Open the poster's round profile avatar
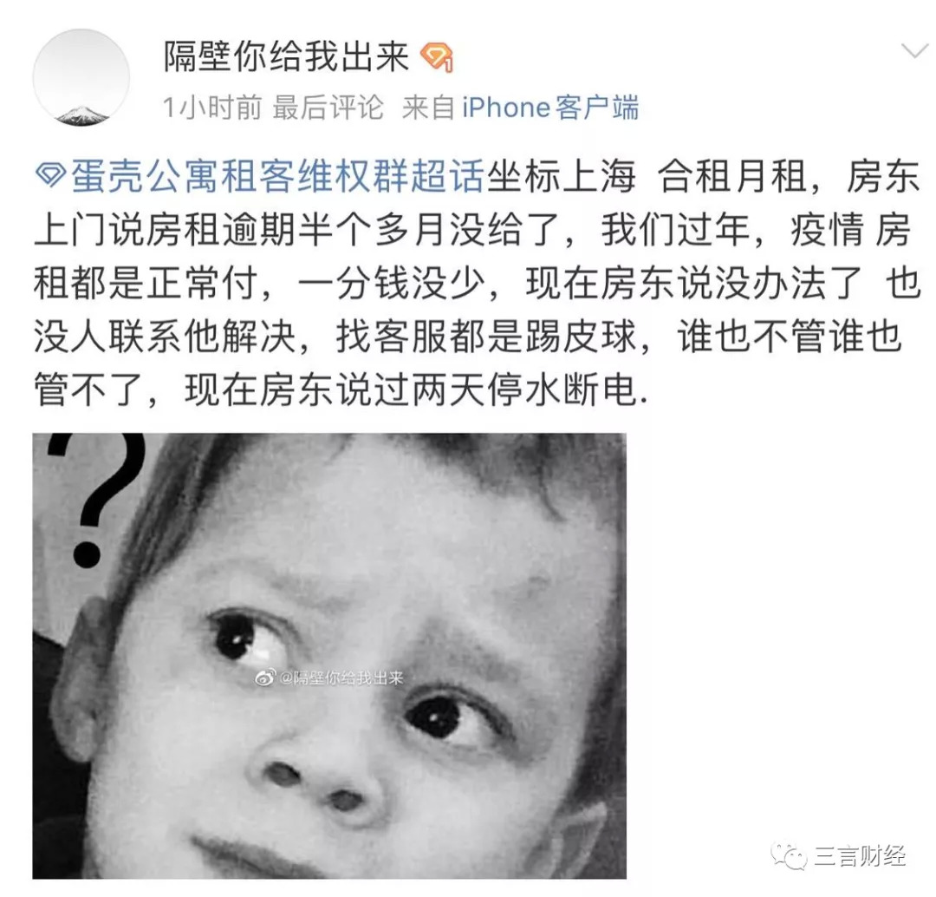This screenshot has width=936, height=897. [x=81, y=78]
